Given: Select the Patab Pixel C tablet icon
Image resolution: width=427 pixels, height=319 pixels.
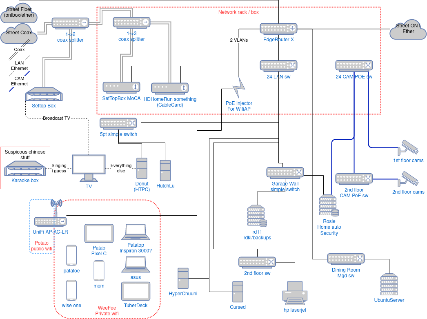Looking at the screenshot, I should click(99, 234).
